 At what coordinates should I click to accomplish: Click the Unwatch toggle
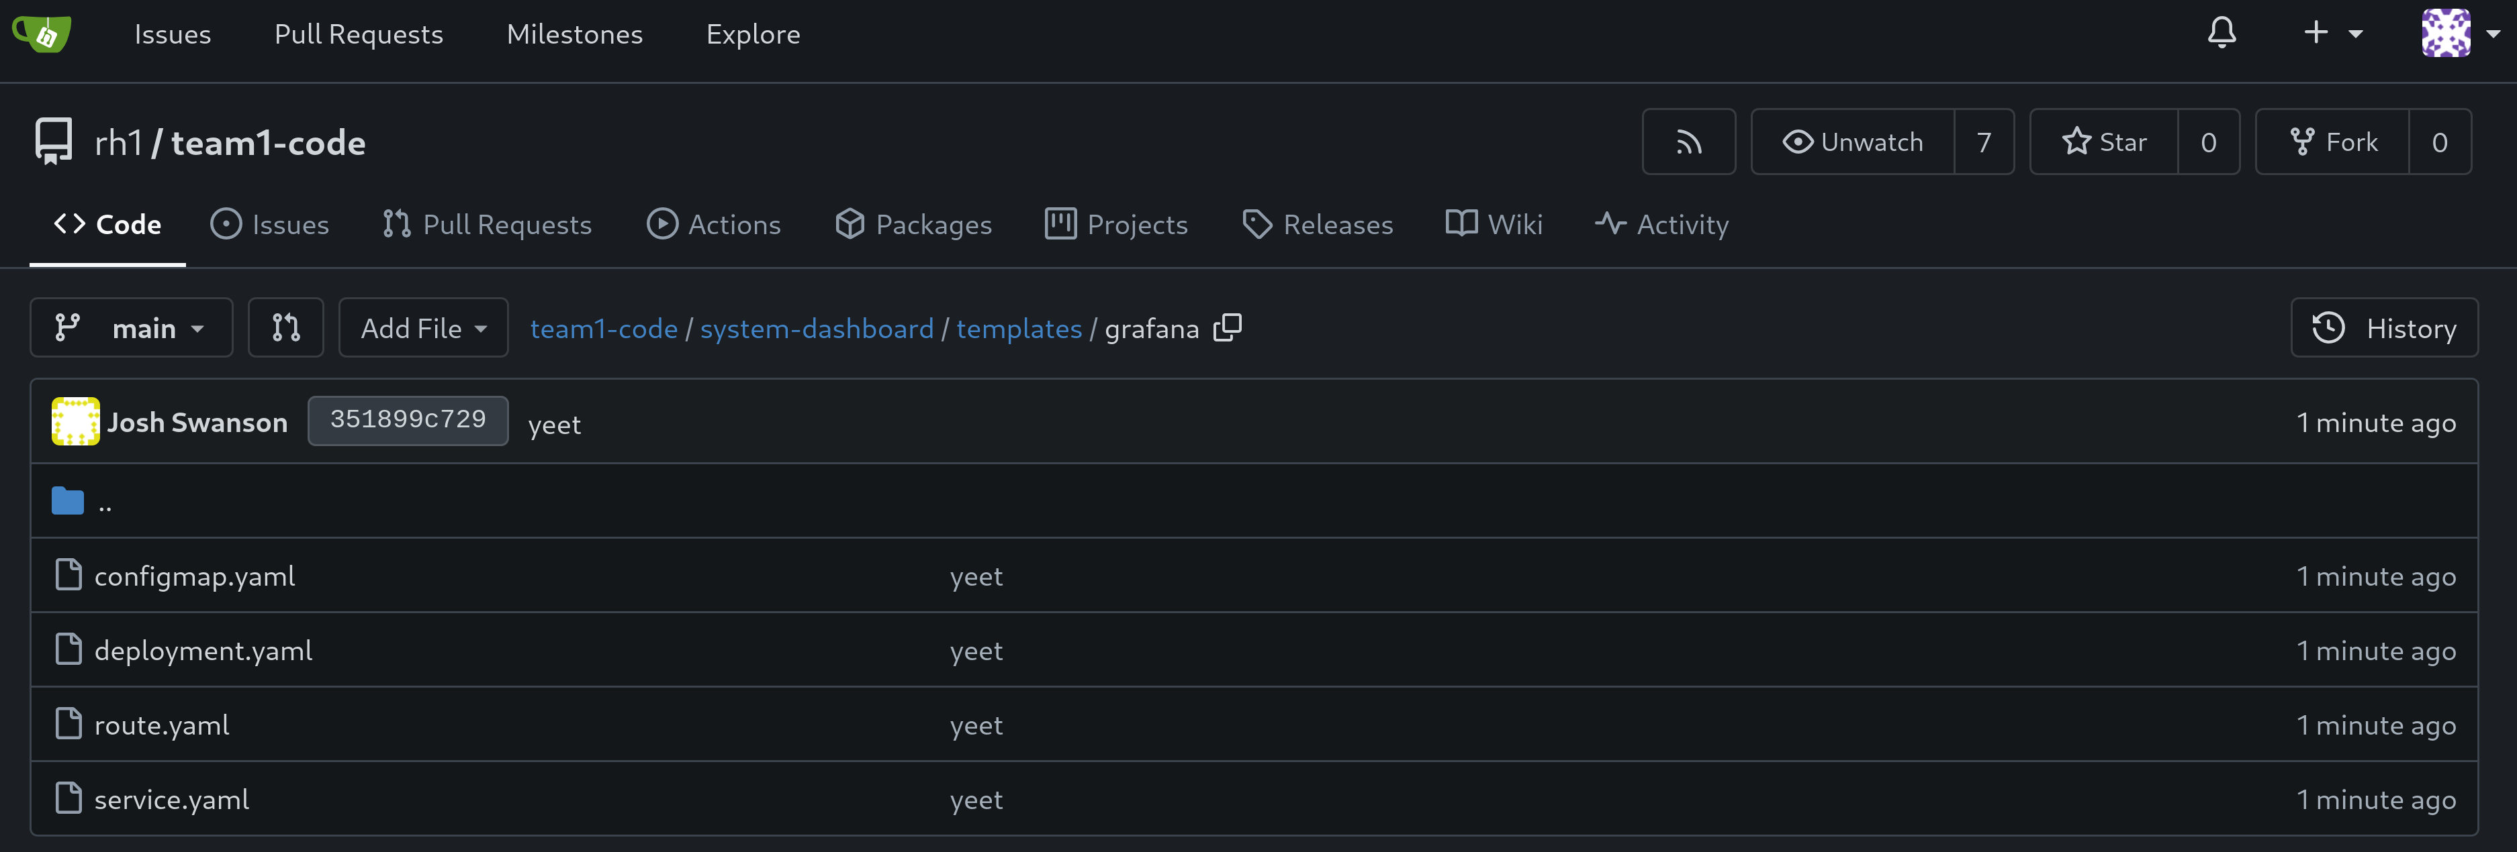1853,142
